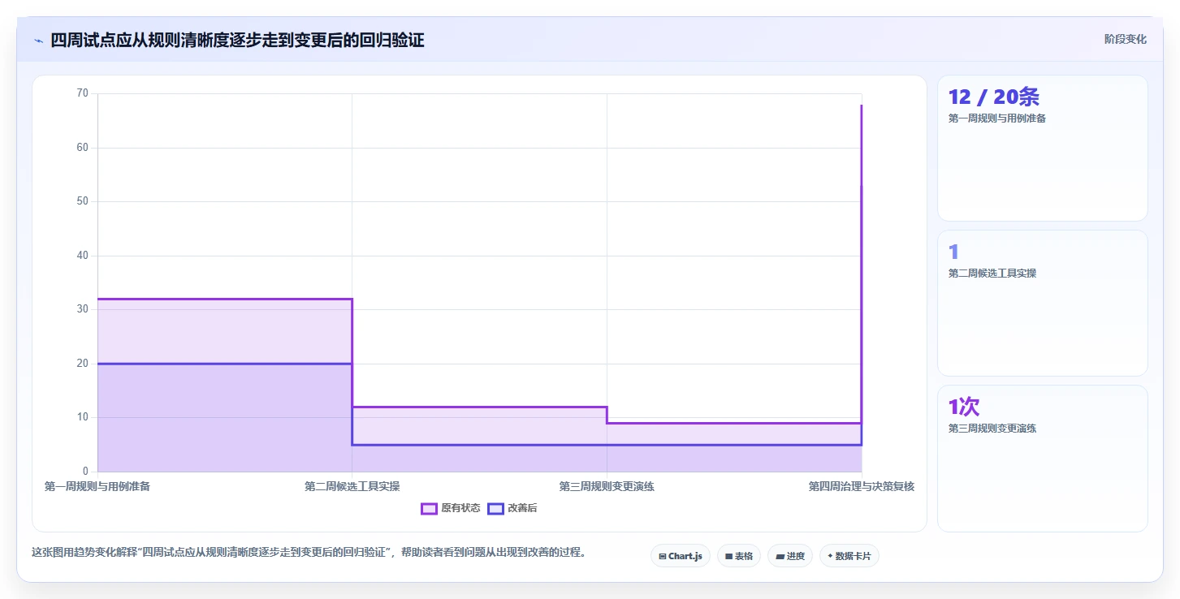Open the 12 / 20条 data card
Viewport: 1180px width, 599px height.
1043,149
